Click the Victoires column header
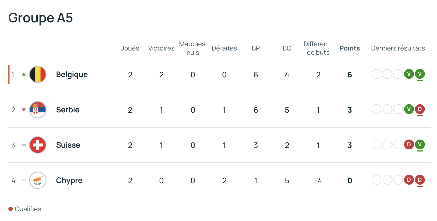 [x=161, y=48]
